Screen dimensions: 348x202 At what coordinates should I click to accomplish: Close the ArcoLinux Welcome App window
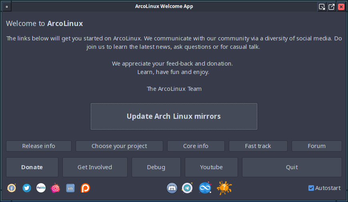(x=341, y=7)
